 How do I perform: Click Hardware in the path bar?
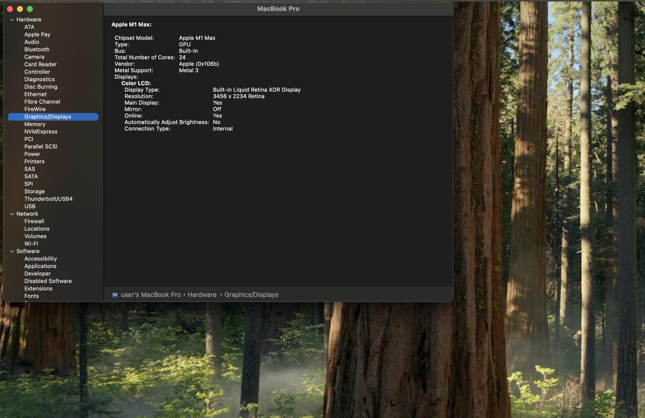[202, 295]
